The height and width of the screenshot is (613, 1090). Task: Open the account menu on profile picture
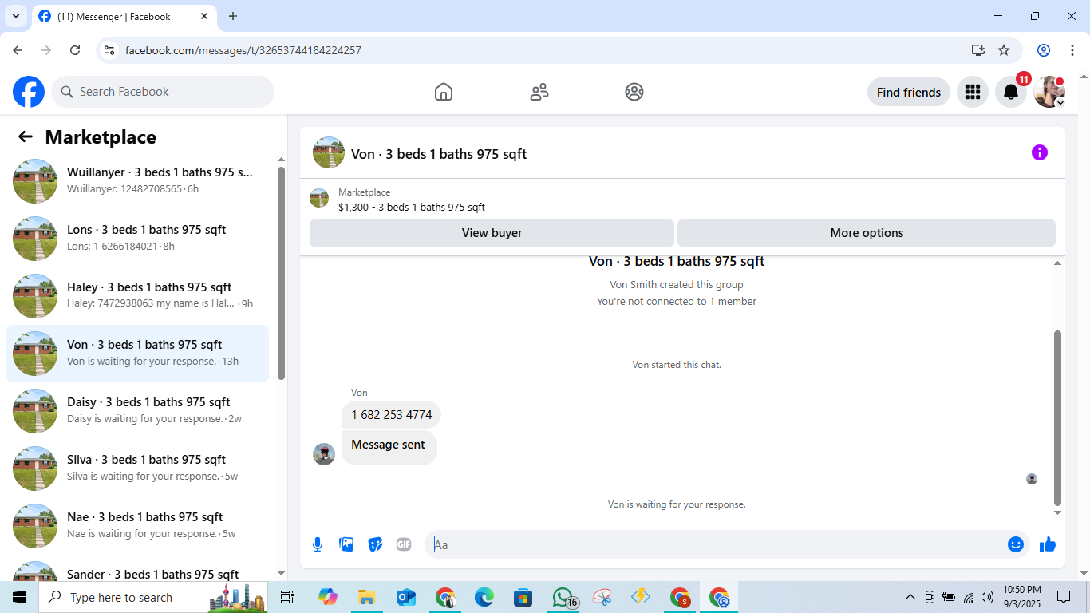(x=1049, y=92)
